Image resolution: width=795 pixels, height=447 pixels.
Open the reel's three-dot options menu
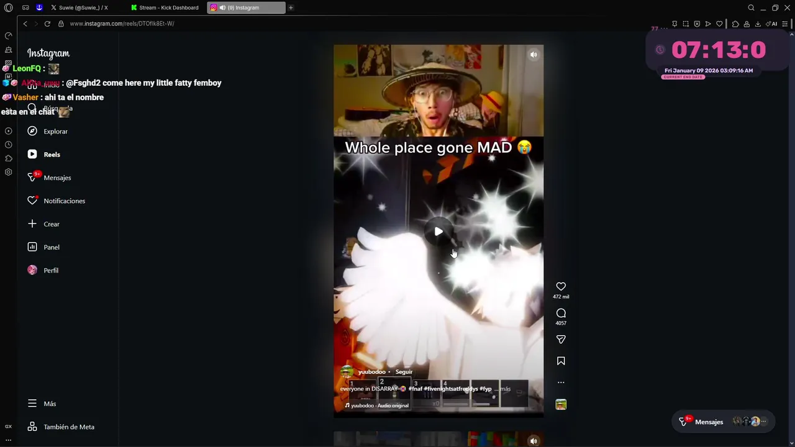coord(561,382)
